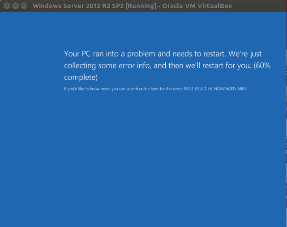Click the word "collecting" on the second line
Image resolution: width=287 pixels, height=227 pixels.
tap(80, 65)
